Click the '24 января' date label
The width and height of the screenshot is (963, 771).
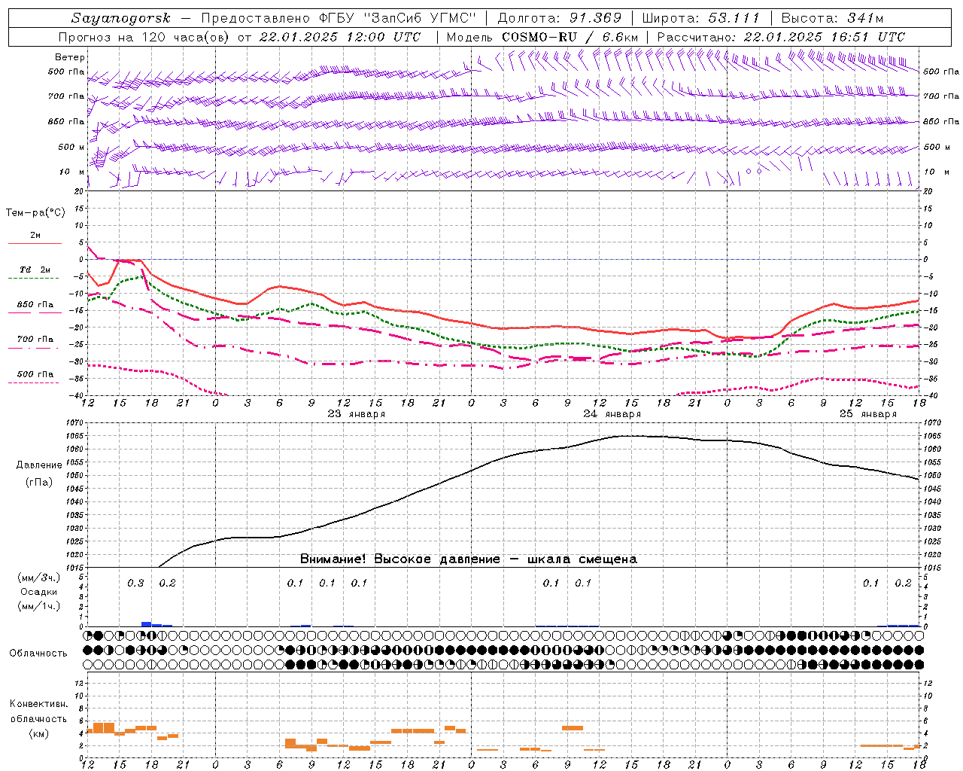(x=612, y=414)
